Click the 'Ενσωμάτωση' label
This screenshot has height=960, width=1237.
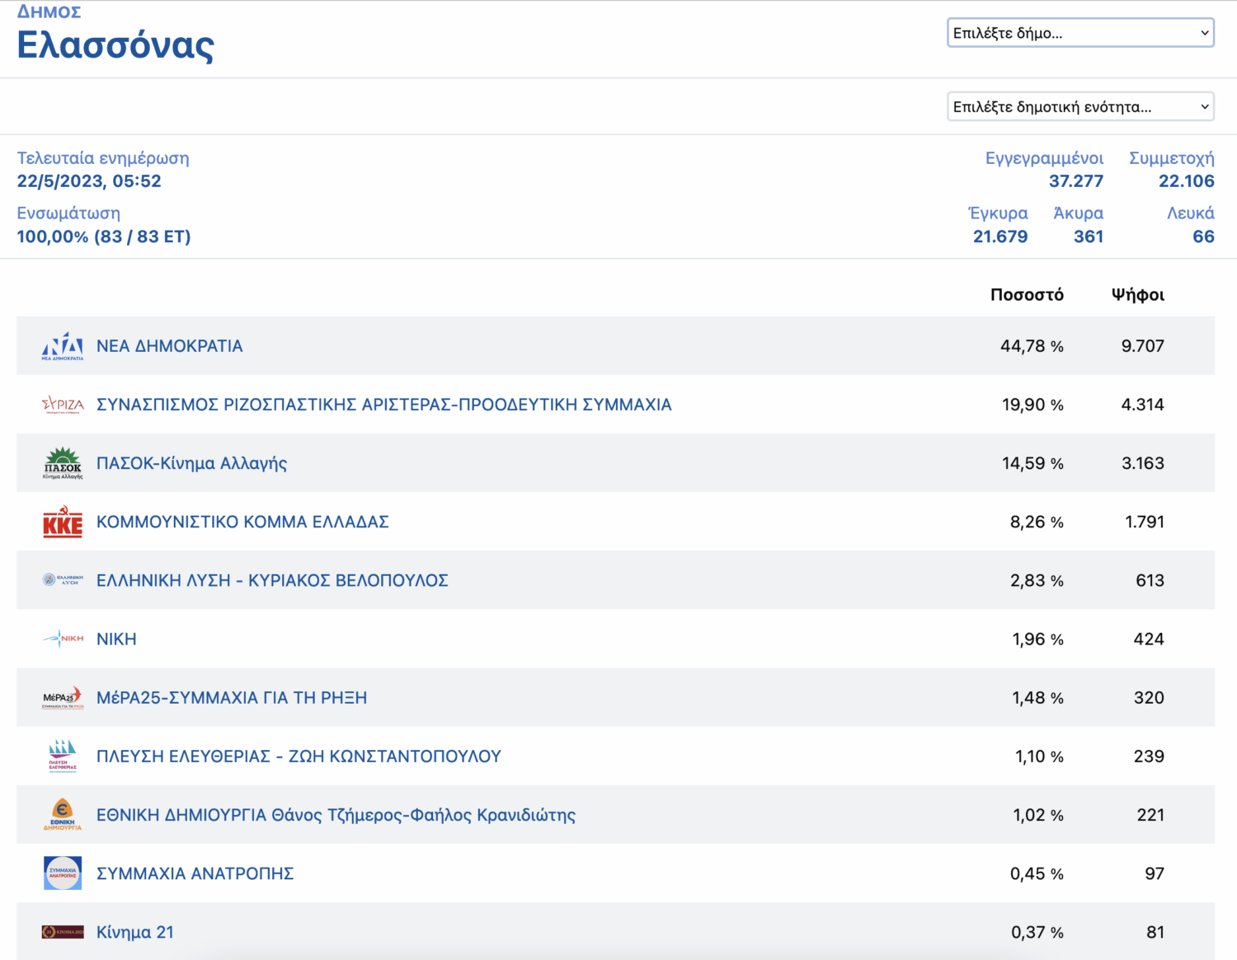tap(68, 213)
